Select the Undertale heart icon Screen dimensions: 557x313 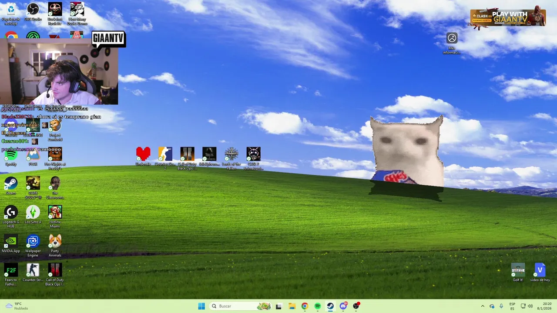point(143,156)
